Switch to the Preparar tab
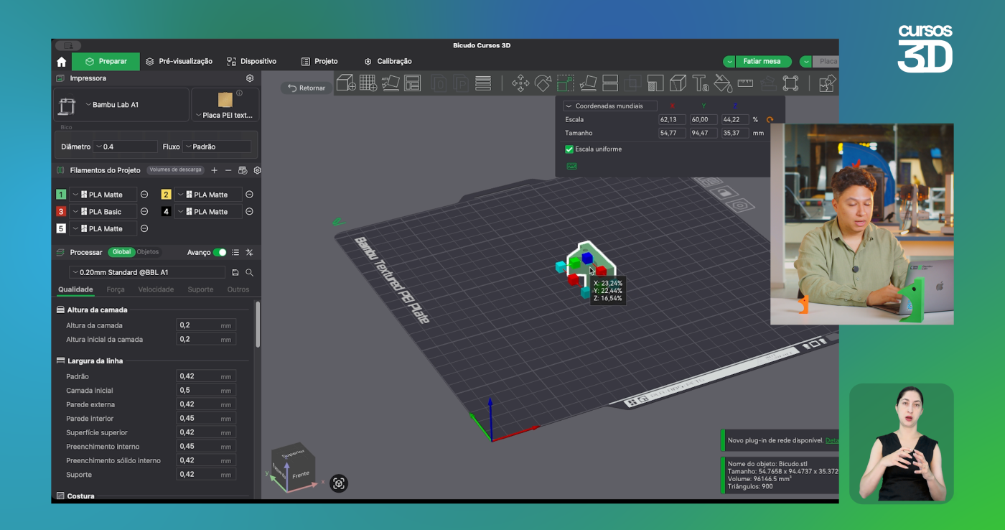 point(106,62)
